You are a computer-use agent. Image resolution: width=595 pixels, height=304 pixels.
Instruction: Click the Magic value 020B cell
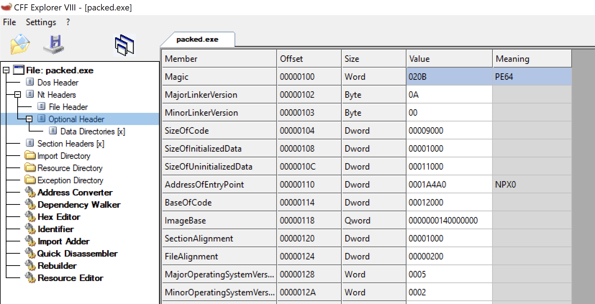[449, 77]
